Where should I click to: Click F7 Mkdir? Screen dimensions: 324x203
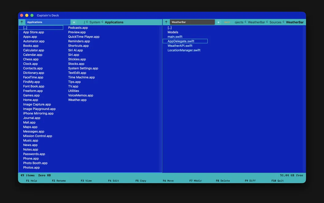point(195,181)
